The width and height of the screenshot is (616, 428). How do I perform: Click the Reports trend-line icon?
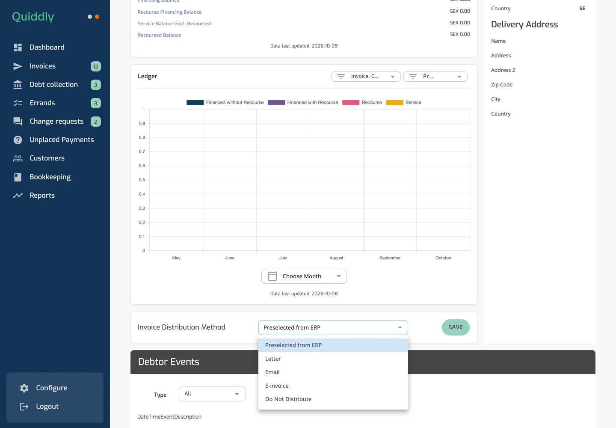click(x=18, y=196)
